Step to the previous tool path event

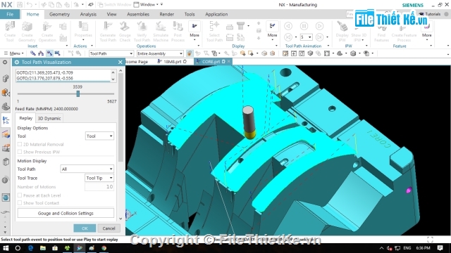tap(288, 37)
